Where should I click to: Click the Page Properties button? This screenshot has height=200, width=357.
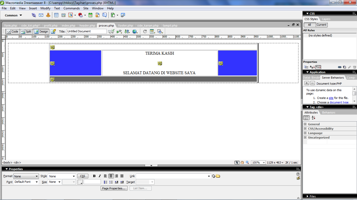pyautogui.click(x=114, y=188)
